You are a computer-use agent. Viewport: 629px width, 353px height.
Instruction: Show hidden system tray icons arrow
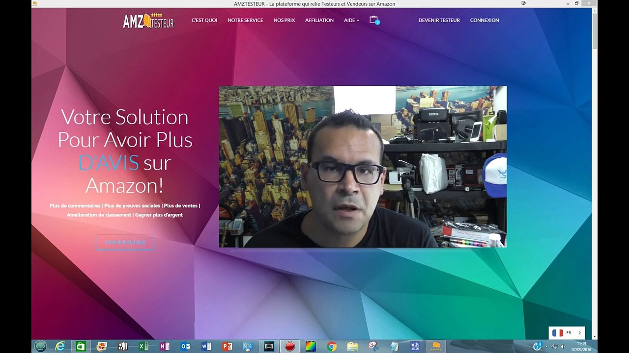(x=546, y=347)
